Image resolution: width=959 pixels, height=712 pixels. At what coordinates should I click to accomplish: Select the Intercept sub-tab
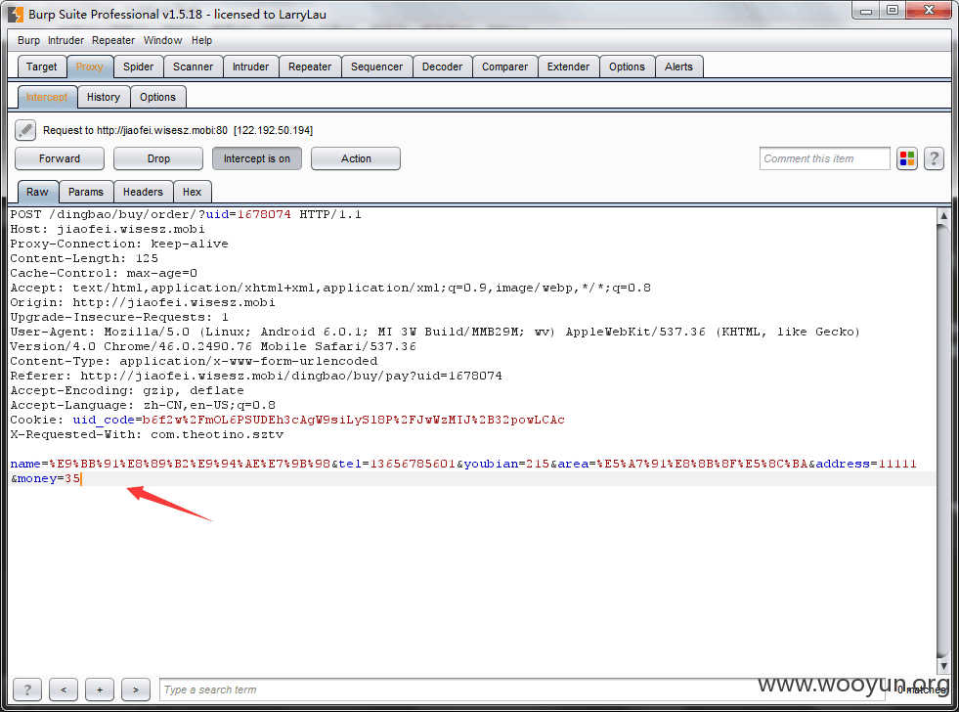47,97
